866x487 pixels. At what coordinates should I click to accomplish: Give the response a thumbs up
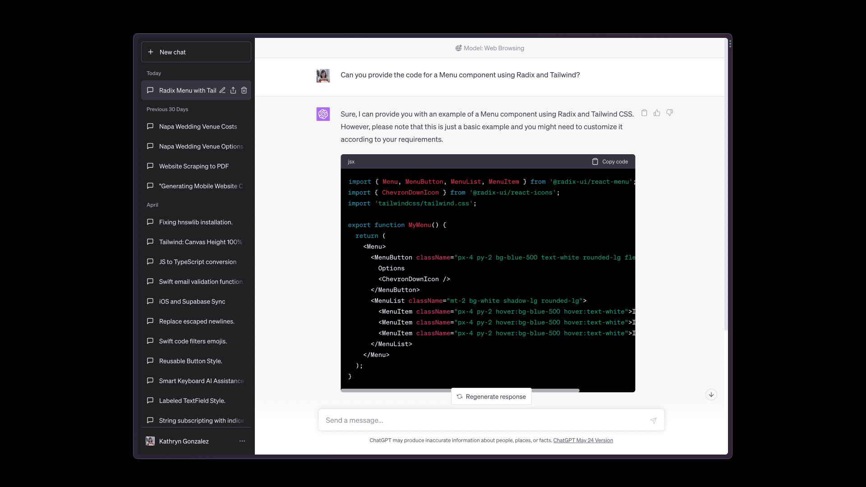pyautogui.click(x=657, y=113)
